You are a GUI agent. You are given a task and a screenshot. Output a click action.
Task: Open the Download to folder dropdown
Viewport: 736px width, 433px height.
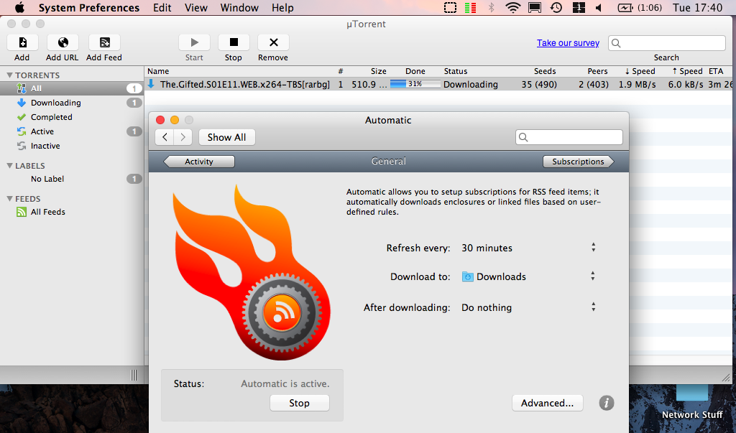tap(529, 276)
